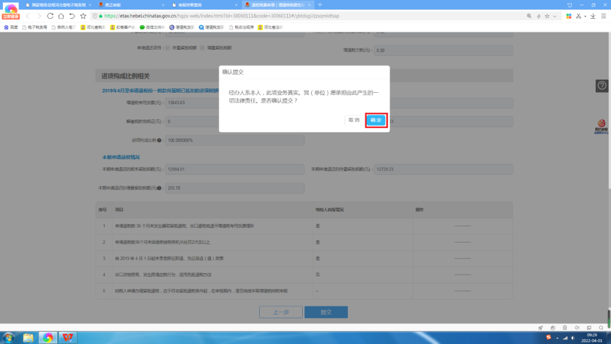Click the star favorites icon beside the undo arrow

(x=83, y=16)
